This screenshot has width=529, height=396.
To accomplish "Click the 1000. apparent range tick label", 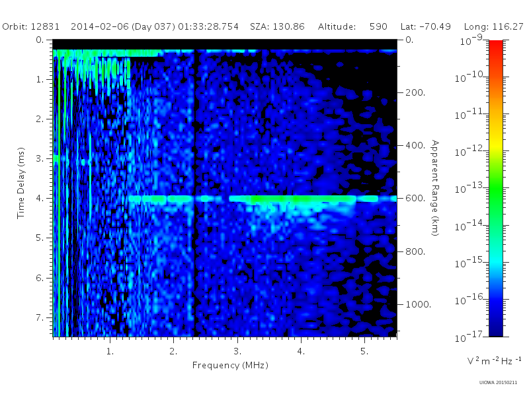I will pyautogui.click(x=418, y=304).
